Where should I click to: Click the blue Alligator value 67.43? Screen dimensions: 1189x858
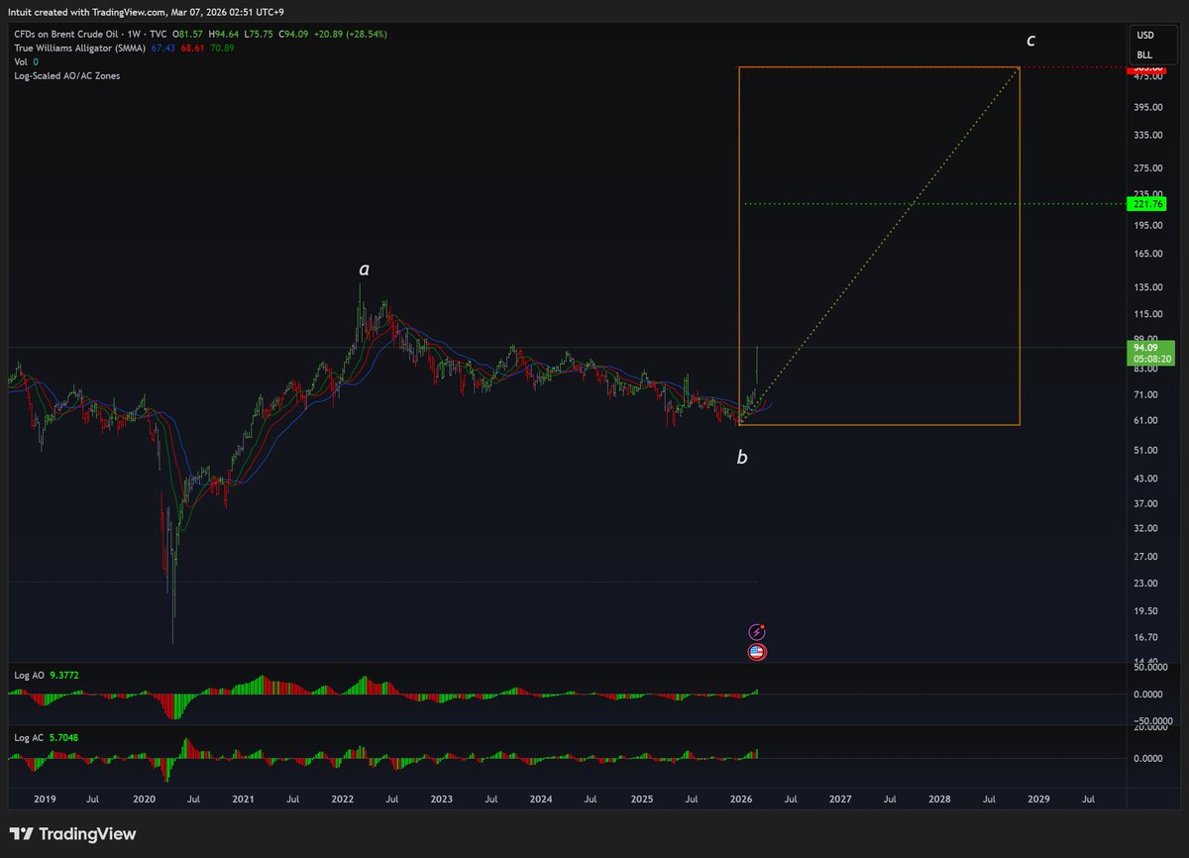point(163,48)
